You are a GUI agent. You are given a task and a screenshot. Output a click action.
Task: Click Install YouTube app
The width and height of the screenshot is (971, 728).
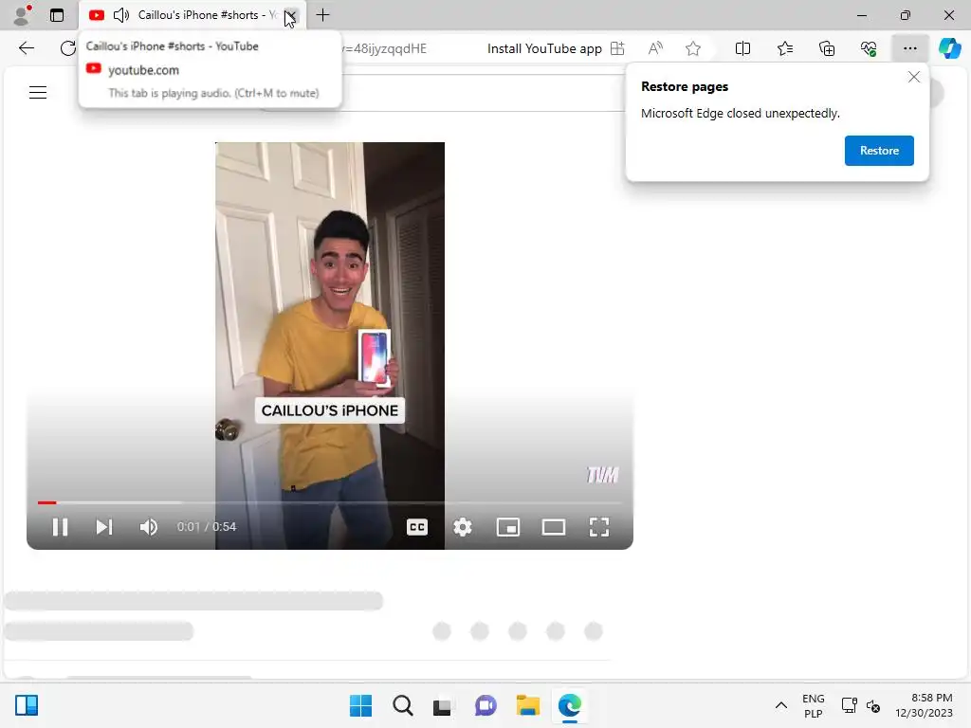click(556, 48)
